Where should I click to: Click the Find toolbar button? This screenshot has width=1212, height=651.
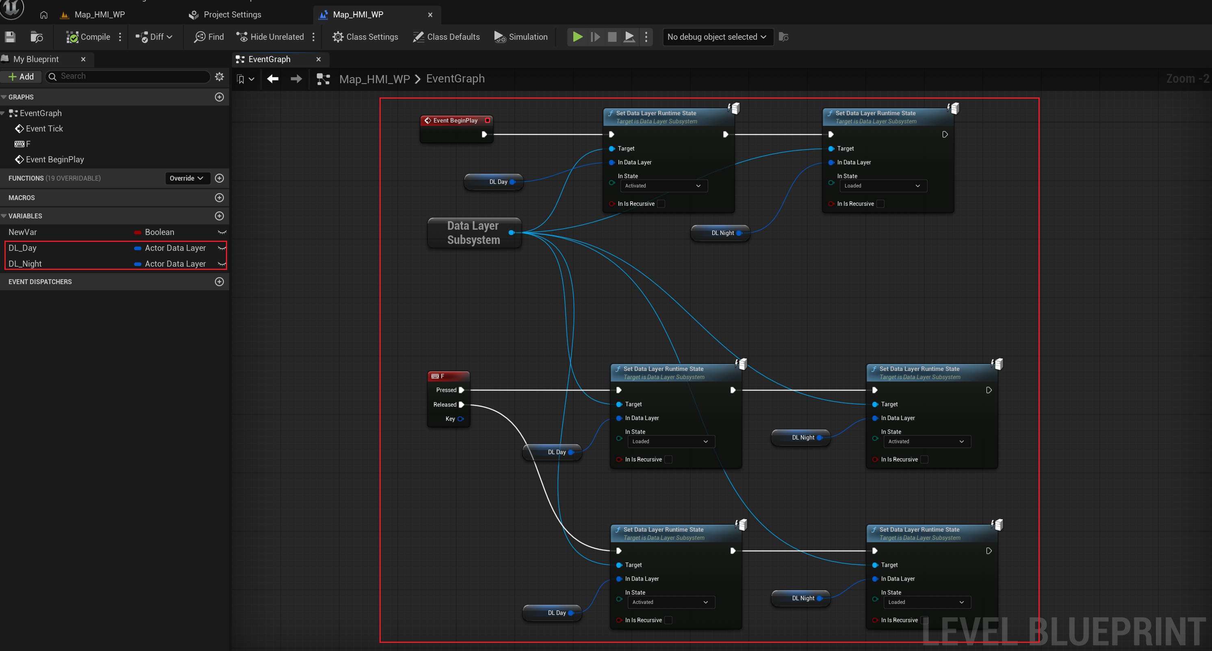[209, 37]
